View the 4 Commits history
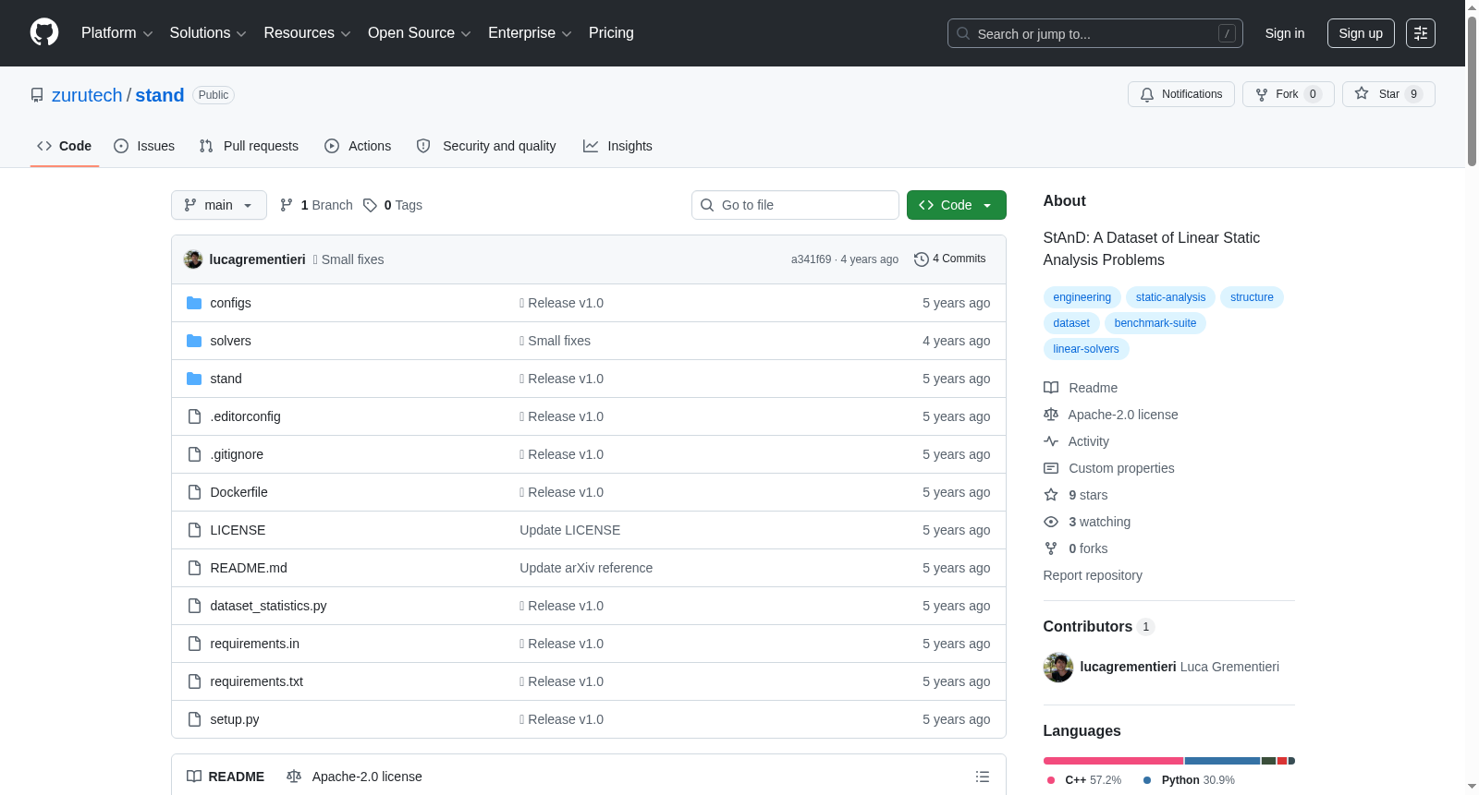This screenshot has height=795, width=1479. tap(950, 259)
